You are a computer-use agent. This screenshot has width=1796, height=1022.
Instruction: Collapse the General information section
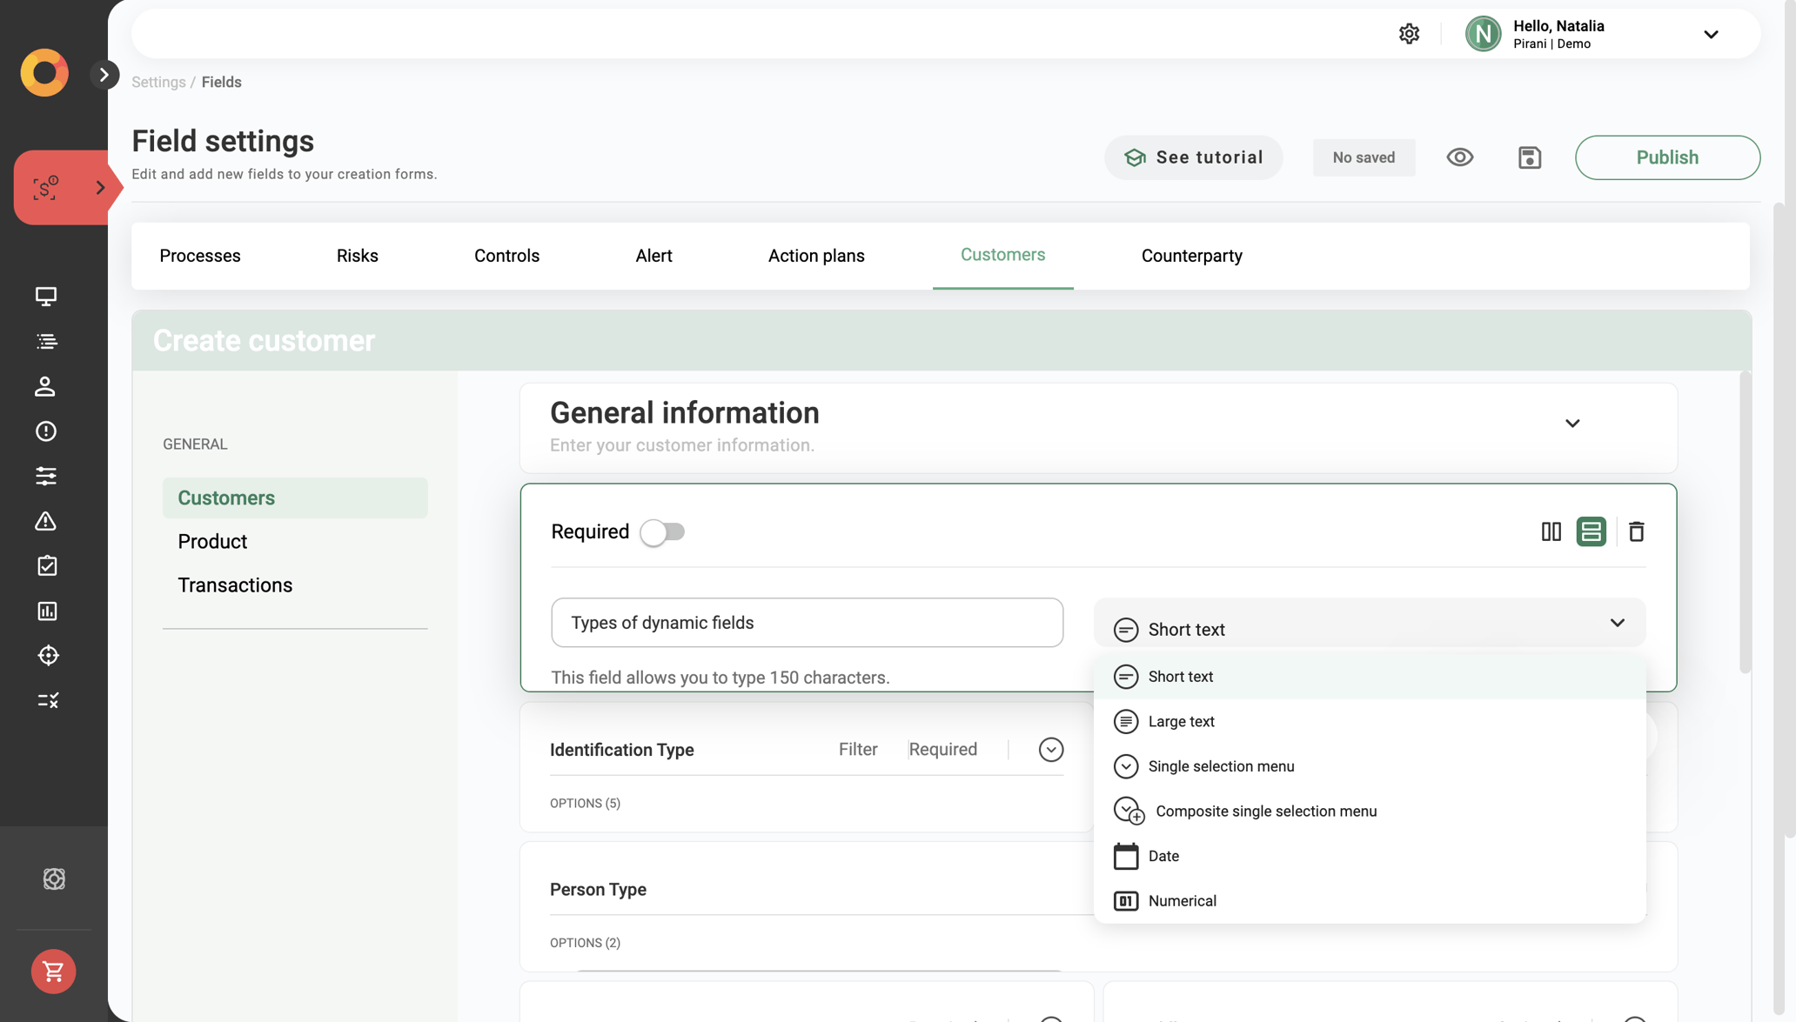coord(1572,424)
